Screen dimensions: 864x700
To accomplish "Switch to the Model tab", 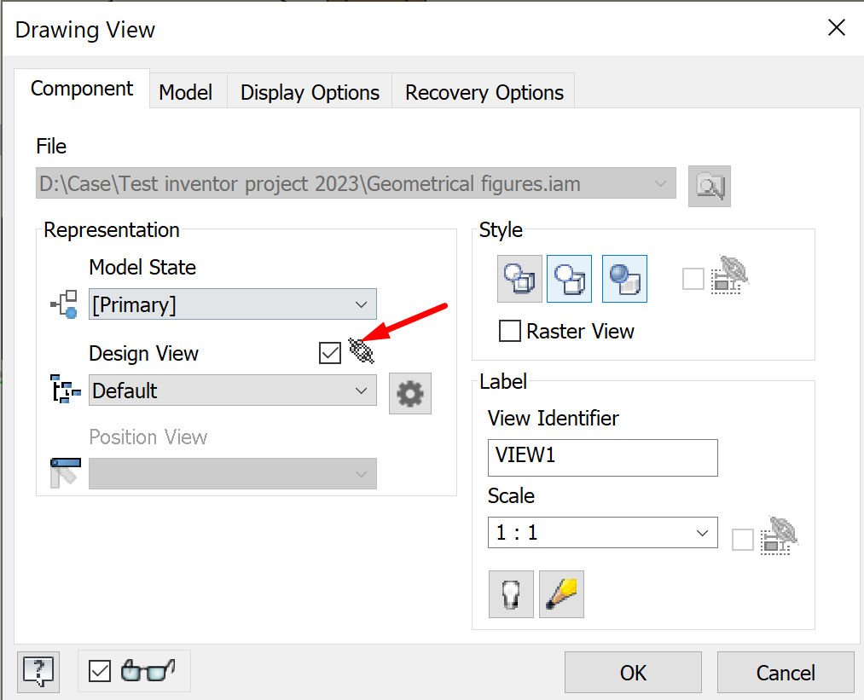I will (186, 93).
